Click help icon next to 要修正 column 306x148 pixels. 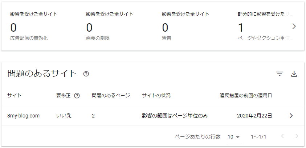[x=77, y=96]
